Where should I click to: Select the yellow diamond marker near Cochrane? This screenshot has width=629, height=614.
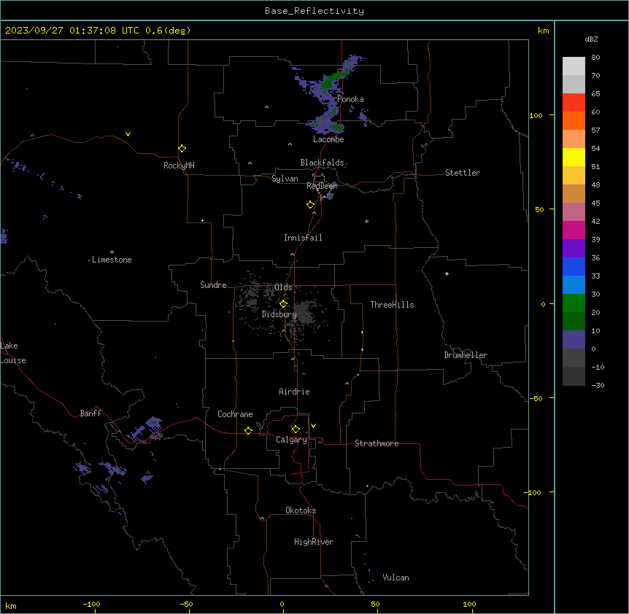248,430
